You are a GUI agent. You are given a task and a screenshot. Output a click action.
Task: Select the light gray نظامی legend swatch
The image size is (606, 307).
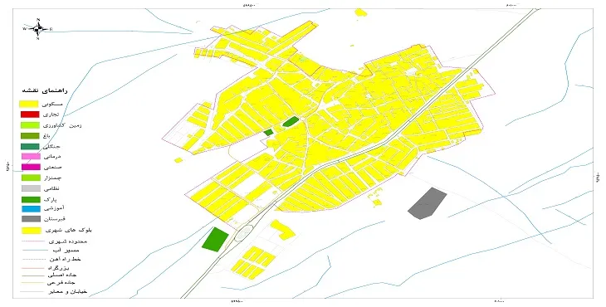[31, 188]
